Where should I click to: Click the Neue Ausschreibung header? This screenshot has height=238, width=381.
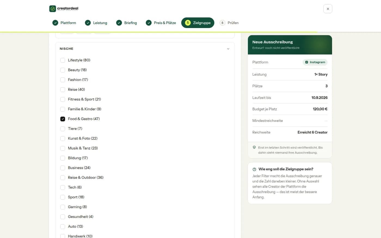tap(272, 42)
